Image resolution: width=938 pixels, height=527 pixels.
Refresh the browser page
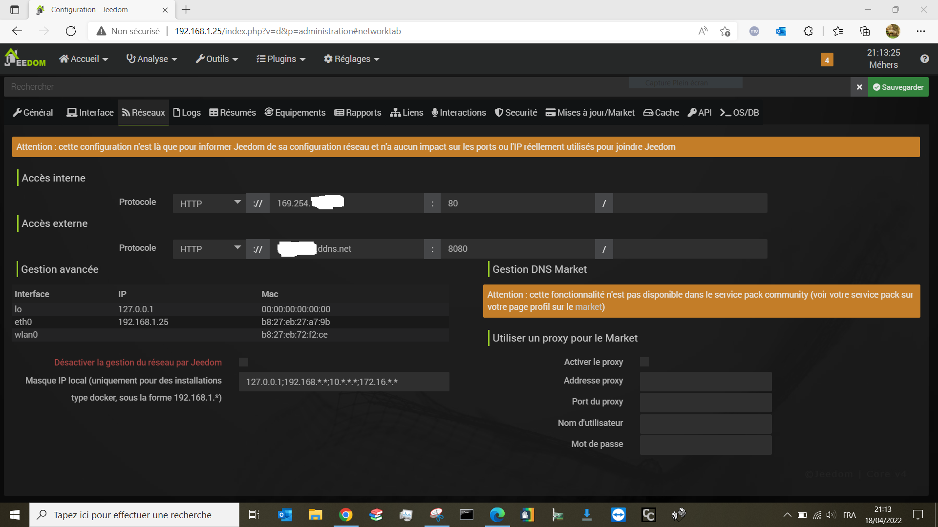71,31
